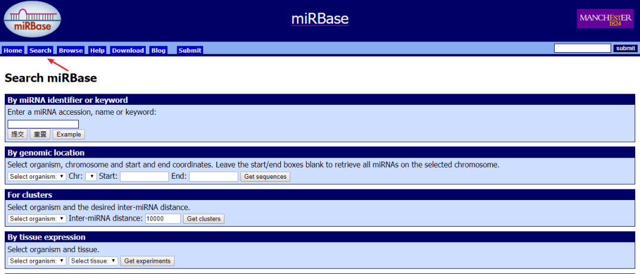Click the Start coordinate field
The height and width of the screenshot is (274, 640).
[x=144, y=176]
